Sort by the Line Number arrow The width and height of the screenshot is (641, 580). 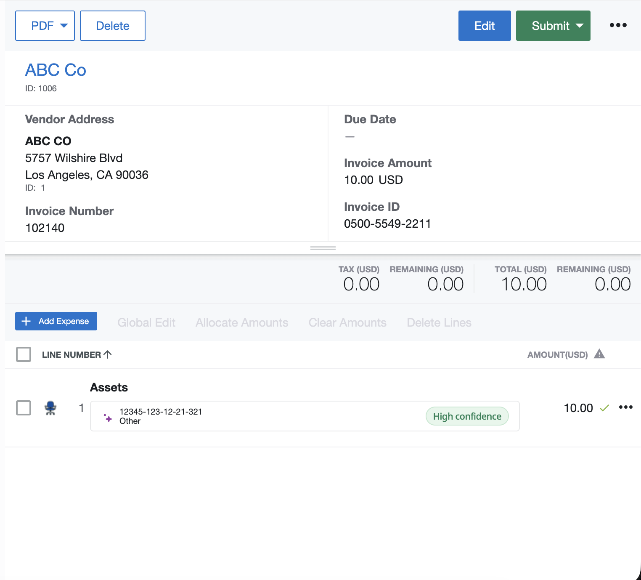pyautogui.click(x=108, y=354)
